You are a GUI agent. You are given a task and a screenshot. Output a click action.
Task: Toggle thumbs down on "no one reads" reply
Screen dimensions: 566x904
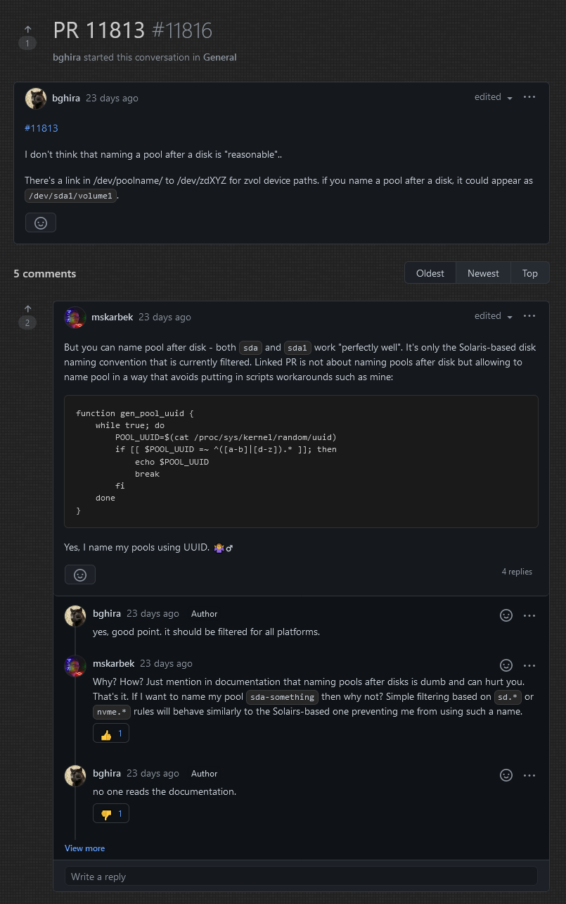(111, 814)
